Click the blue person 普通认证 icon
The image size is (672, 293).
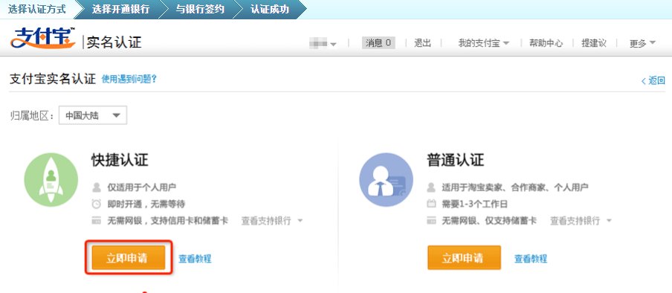point(386,180)
